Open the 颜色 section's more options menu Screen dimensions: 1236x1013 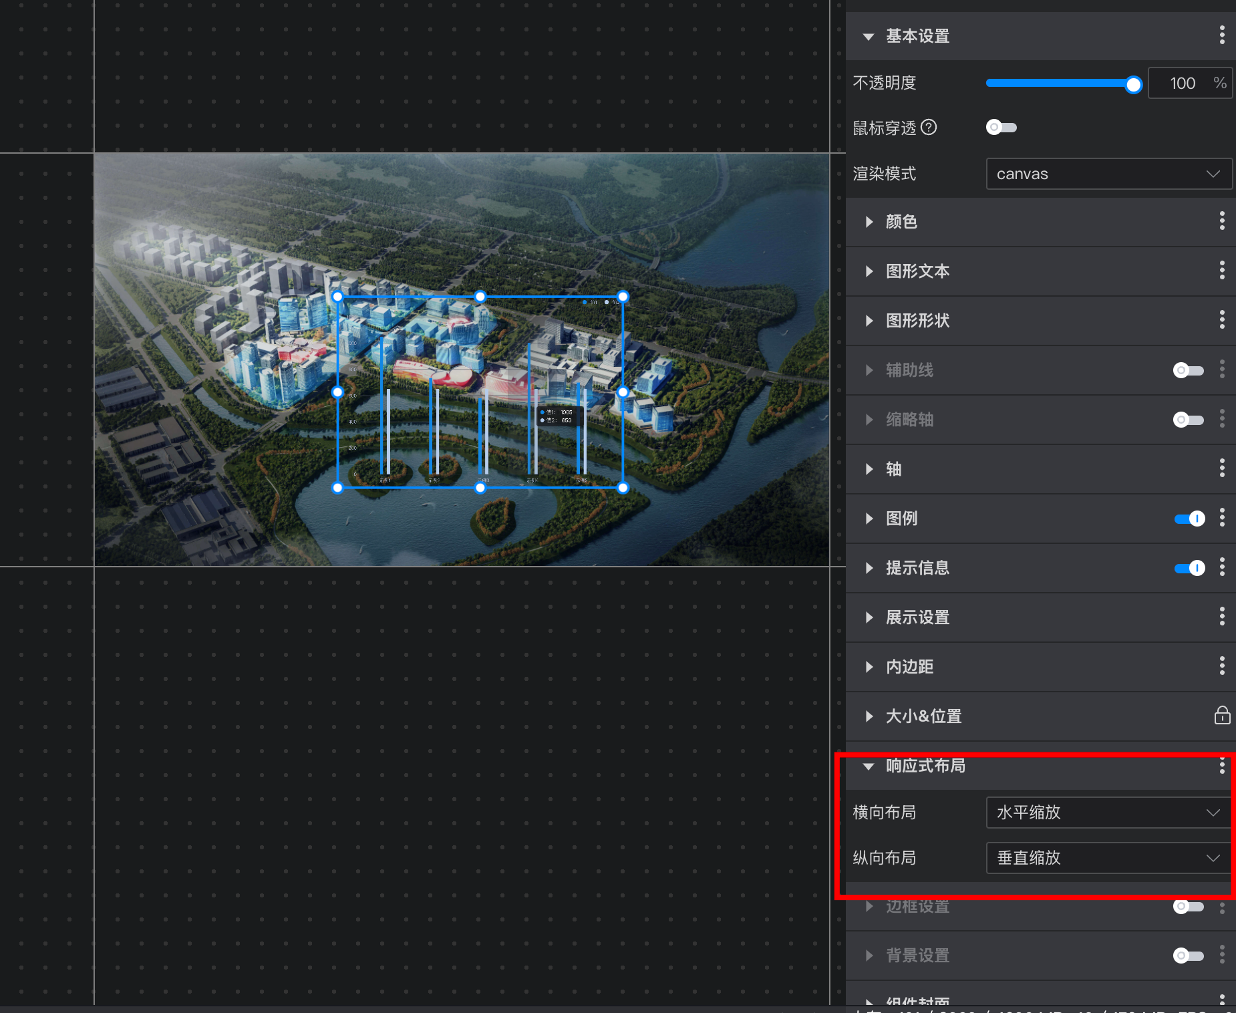(x=1221, y=221)
